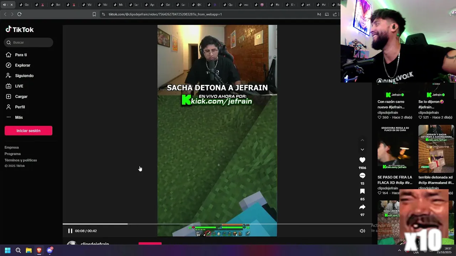Viewport: 456px width, 256px height.
Task: Click the tiktok.com URL address field
Action: (x=165, y=14)
